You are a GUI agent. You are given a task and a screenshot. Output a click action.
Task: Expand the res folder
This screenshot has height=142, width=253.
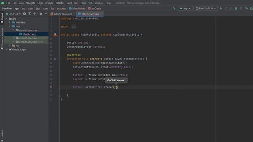(x=9, y=46)
